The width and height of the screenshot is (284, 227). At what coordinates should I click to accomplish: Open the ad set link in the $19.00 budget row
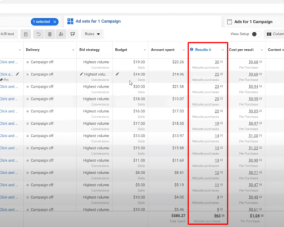tap(9, 62)
